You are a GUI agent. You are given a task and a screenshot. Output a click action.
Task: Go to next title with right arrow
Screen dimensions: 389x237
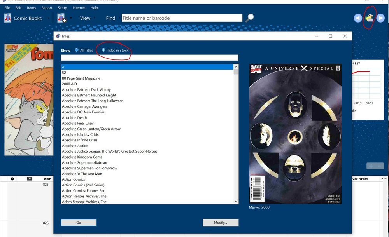380,18
